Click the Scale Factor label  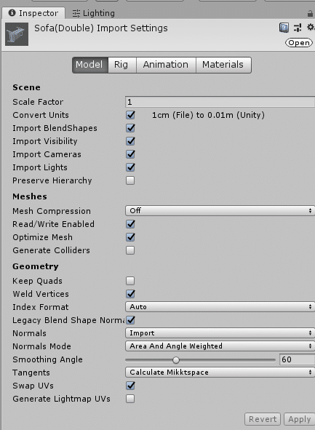[38, 102]
